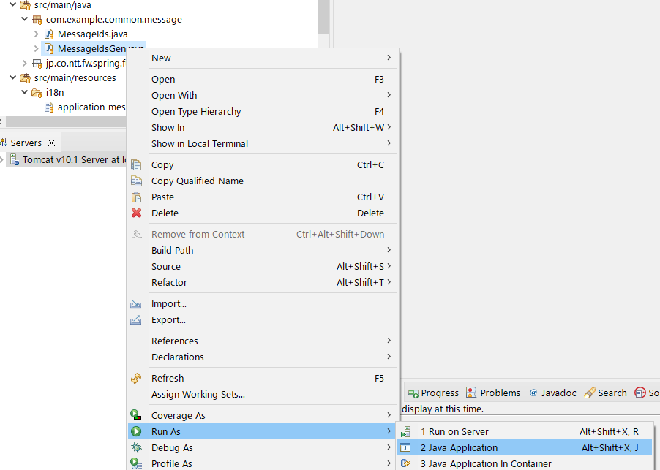Collapse the i18n folder node

[x=25, y=93]
